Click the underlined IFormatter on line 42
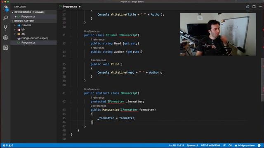 (116, 102)
